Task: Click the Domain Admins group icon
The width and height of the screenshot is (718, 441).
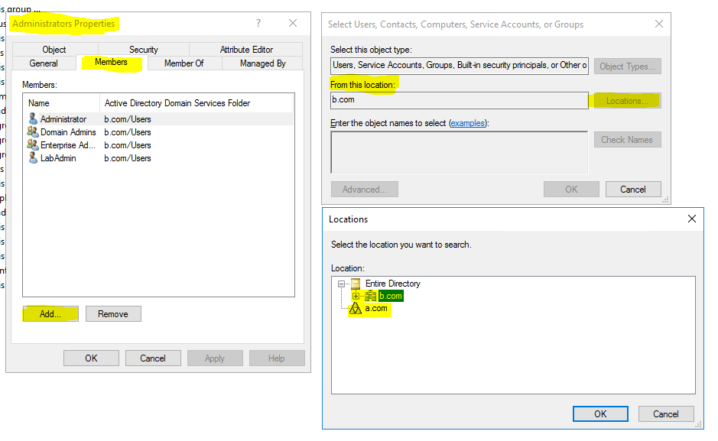Action: [33, 131]
